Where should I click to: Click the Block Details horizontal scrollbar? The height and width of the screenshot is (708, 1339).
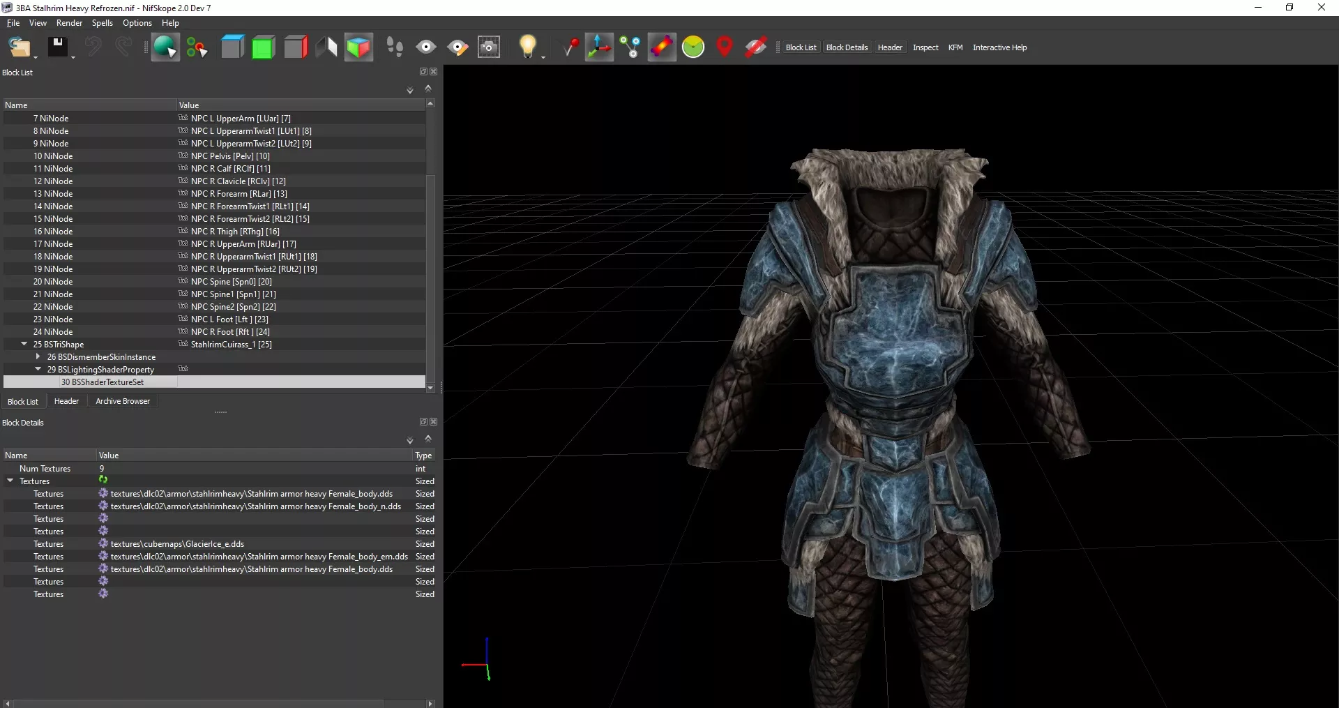(x=198, y=703)
